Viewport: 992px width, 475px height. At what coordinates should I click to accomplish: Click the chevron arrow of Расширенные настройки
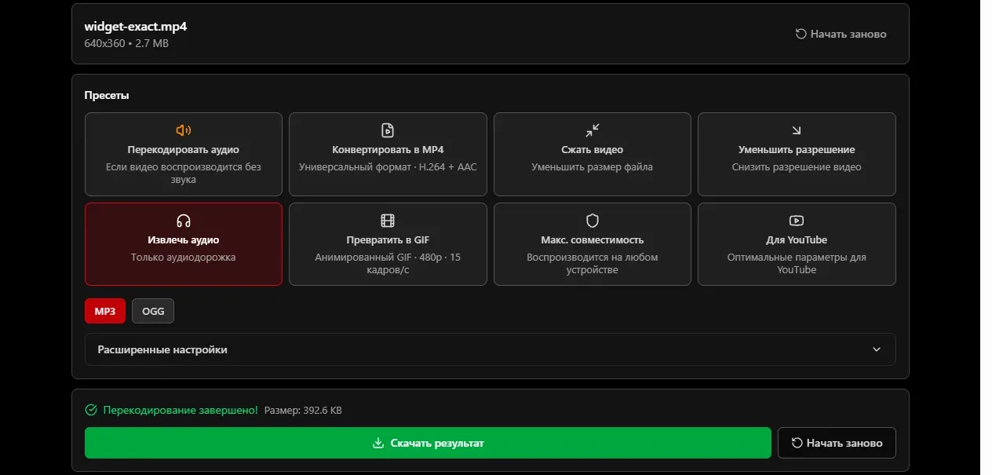(877, 349)
